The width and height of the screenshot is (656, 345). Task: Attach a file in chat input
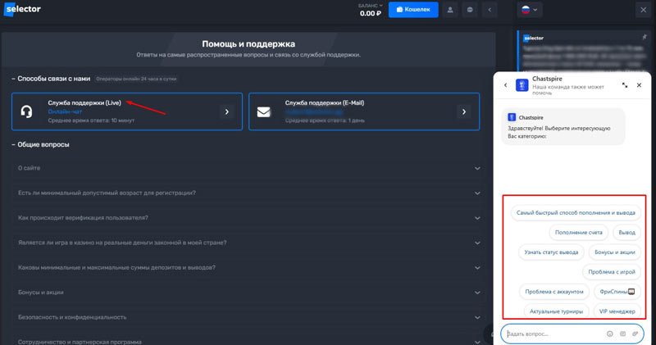[x=635, y=334]
